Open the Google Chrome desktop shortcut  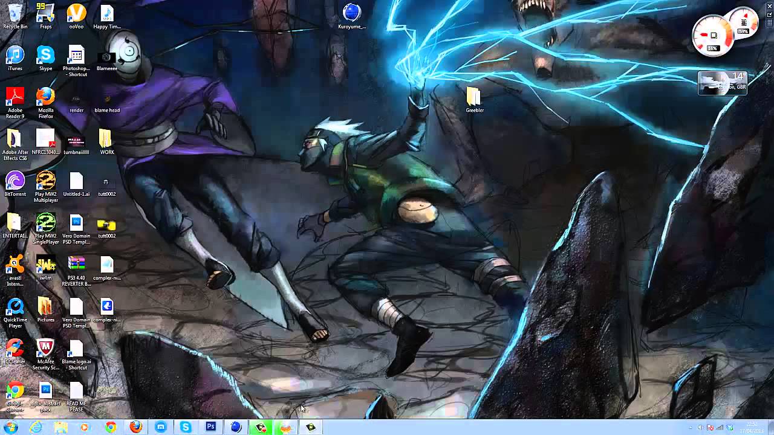tap(15, 396)
